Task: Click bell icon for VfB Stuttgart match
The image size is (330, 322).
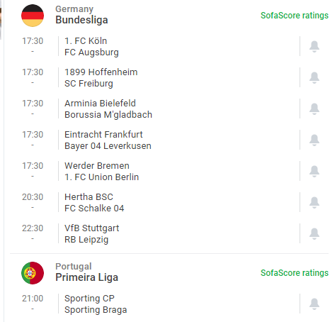Action: (314, 233)
